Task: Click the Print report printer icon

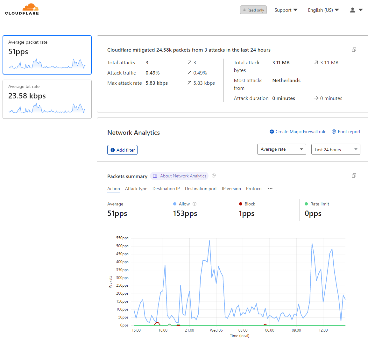Action: (x=334, y=132)
